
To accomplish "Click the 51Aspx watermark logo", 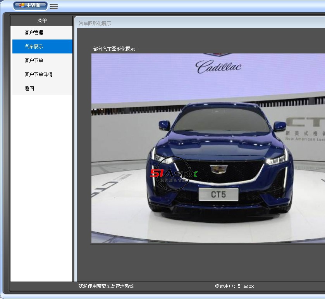I will [174, 174].
